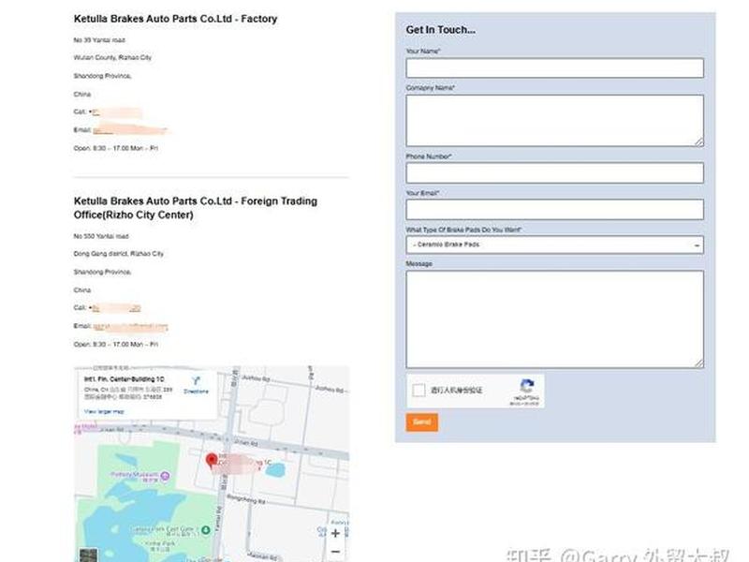Select 'Intl. Fin. Center-Building 1C' map title
749x562 pixels.
(125, 379)
